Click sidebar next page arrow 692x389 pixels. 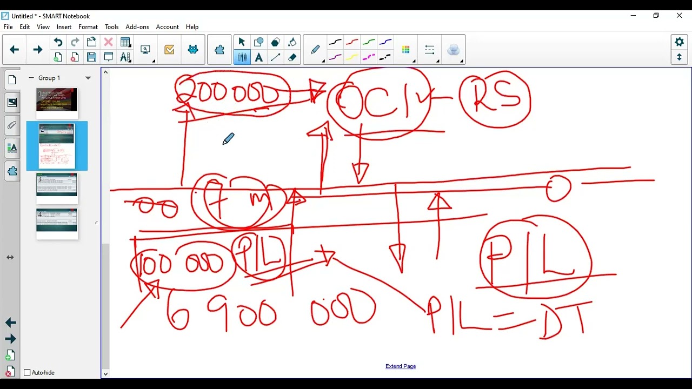pyautogui.click(x=10, y=339)
